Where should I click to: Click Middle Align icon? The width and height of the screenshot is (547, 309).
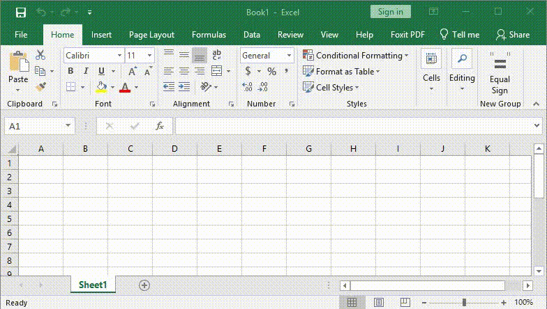pos(184,54)
